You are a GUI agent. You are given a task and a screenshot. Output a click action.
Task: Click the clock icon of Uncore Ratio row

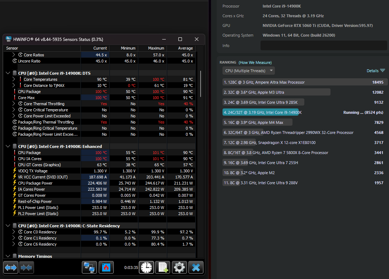(x=15, y=61)
